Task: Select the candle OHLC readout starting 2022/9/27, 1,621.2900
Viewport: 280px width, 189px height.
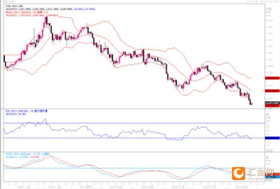Action: 50,9
